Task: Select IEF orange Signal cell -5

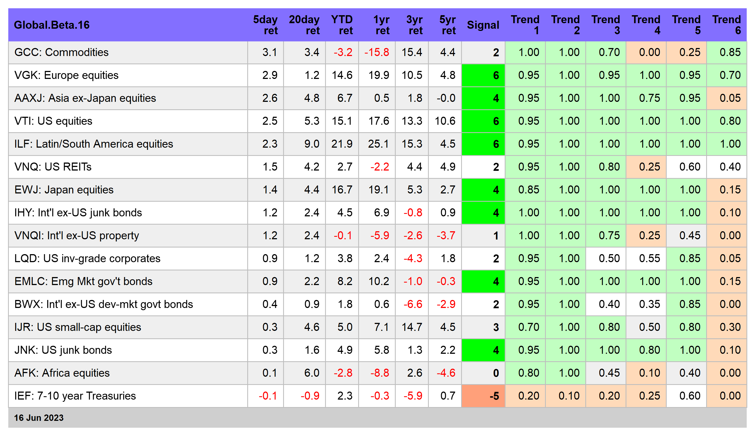Action: (483, 396)
